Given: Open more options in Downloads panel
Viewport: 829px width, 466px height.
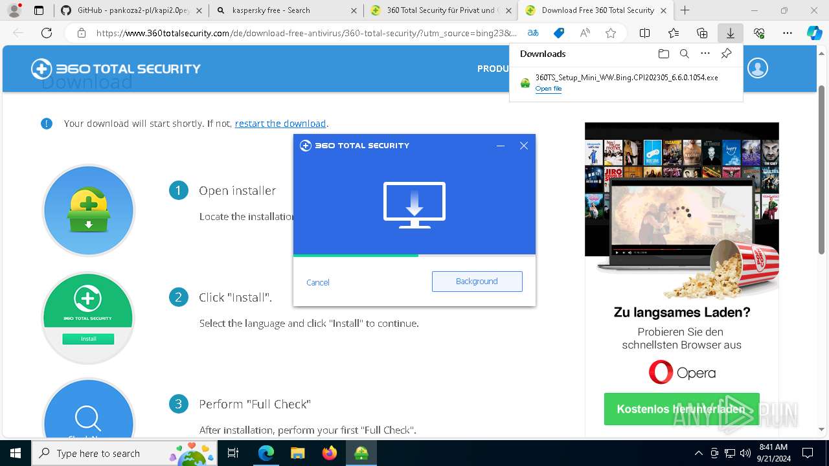Looking at the screenshot, I should [x=705, y=54].
